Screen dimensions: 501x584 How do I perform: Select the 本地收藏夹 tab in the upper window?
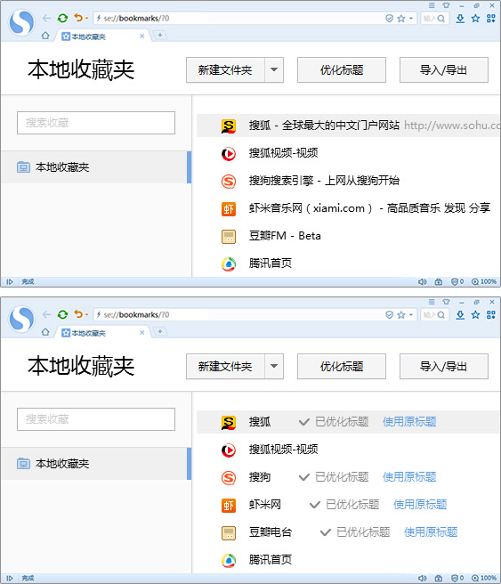[102, 36]
